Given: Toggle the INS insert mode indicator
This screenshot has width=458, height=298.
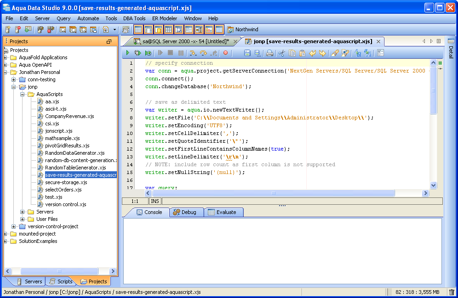Looking at the screenshot, I should (155, 201).
